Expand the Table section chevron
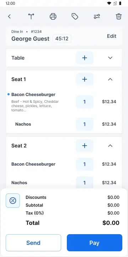This screenshot has width=128, height=257. coord(110,58)
